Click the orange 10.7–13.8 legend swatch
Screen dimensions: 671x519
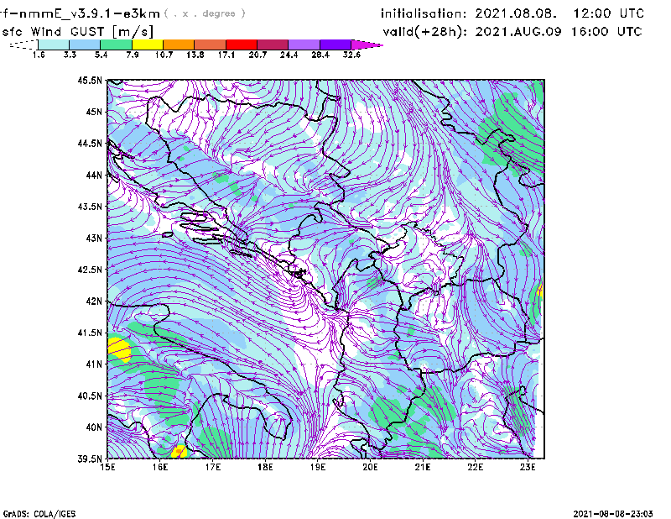[179, 45]
